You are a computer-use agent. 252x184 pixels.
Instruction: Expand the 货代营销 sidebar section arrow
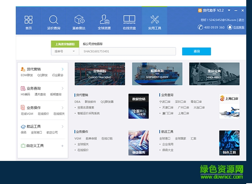tap(63, 69)
